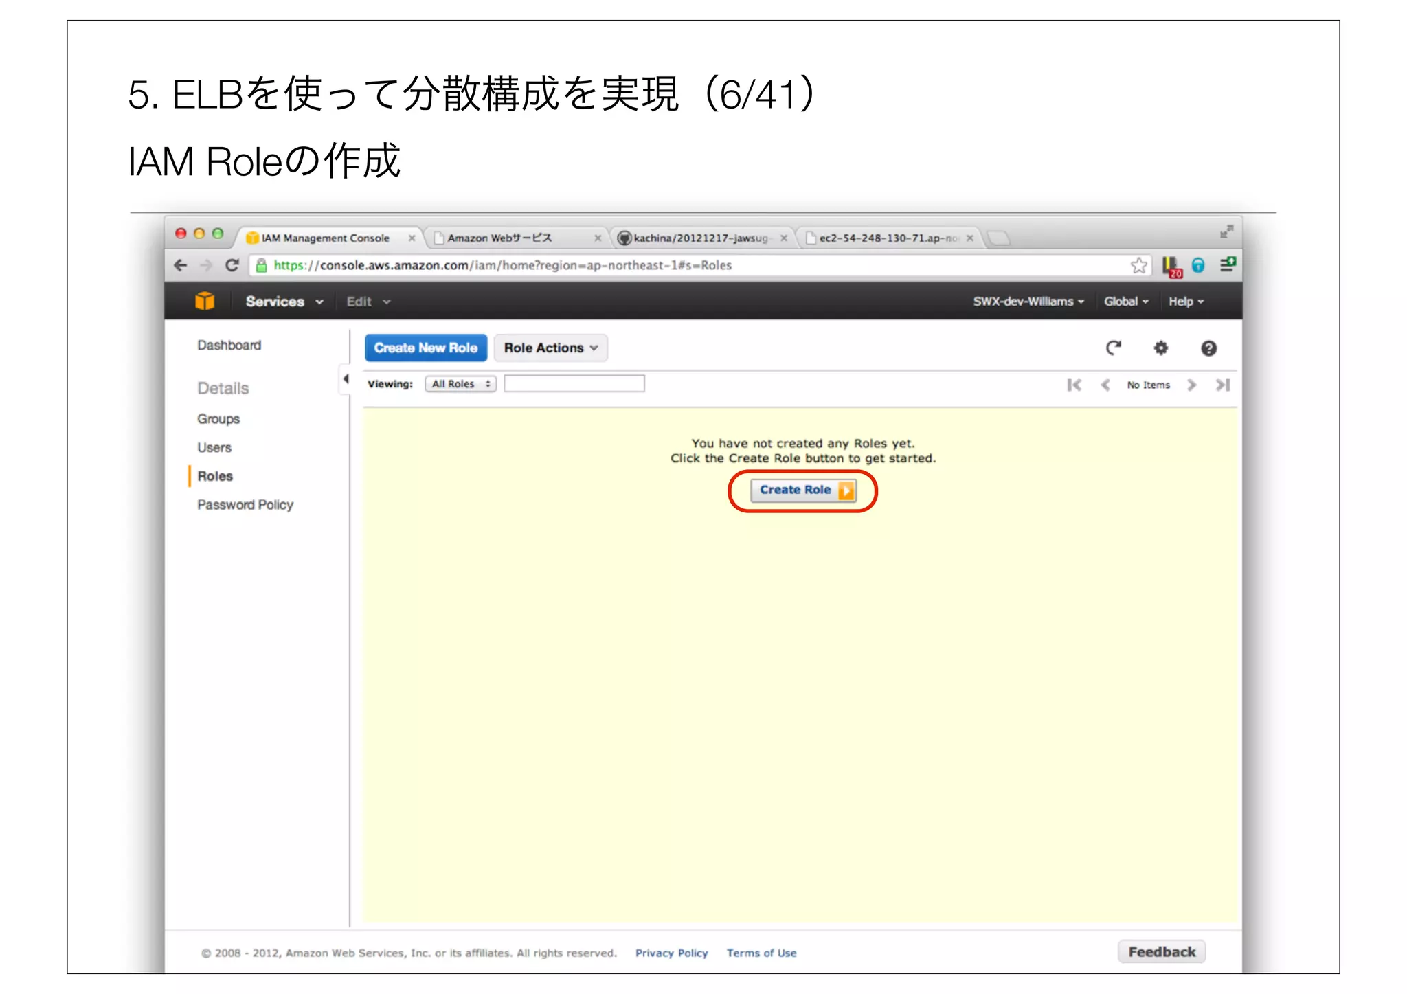This screenshot has width=1407, height=994.
Task: Go to next page of roles
Action: tap(1191, 385)
